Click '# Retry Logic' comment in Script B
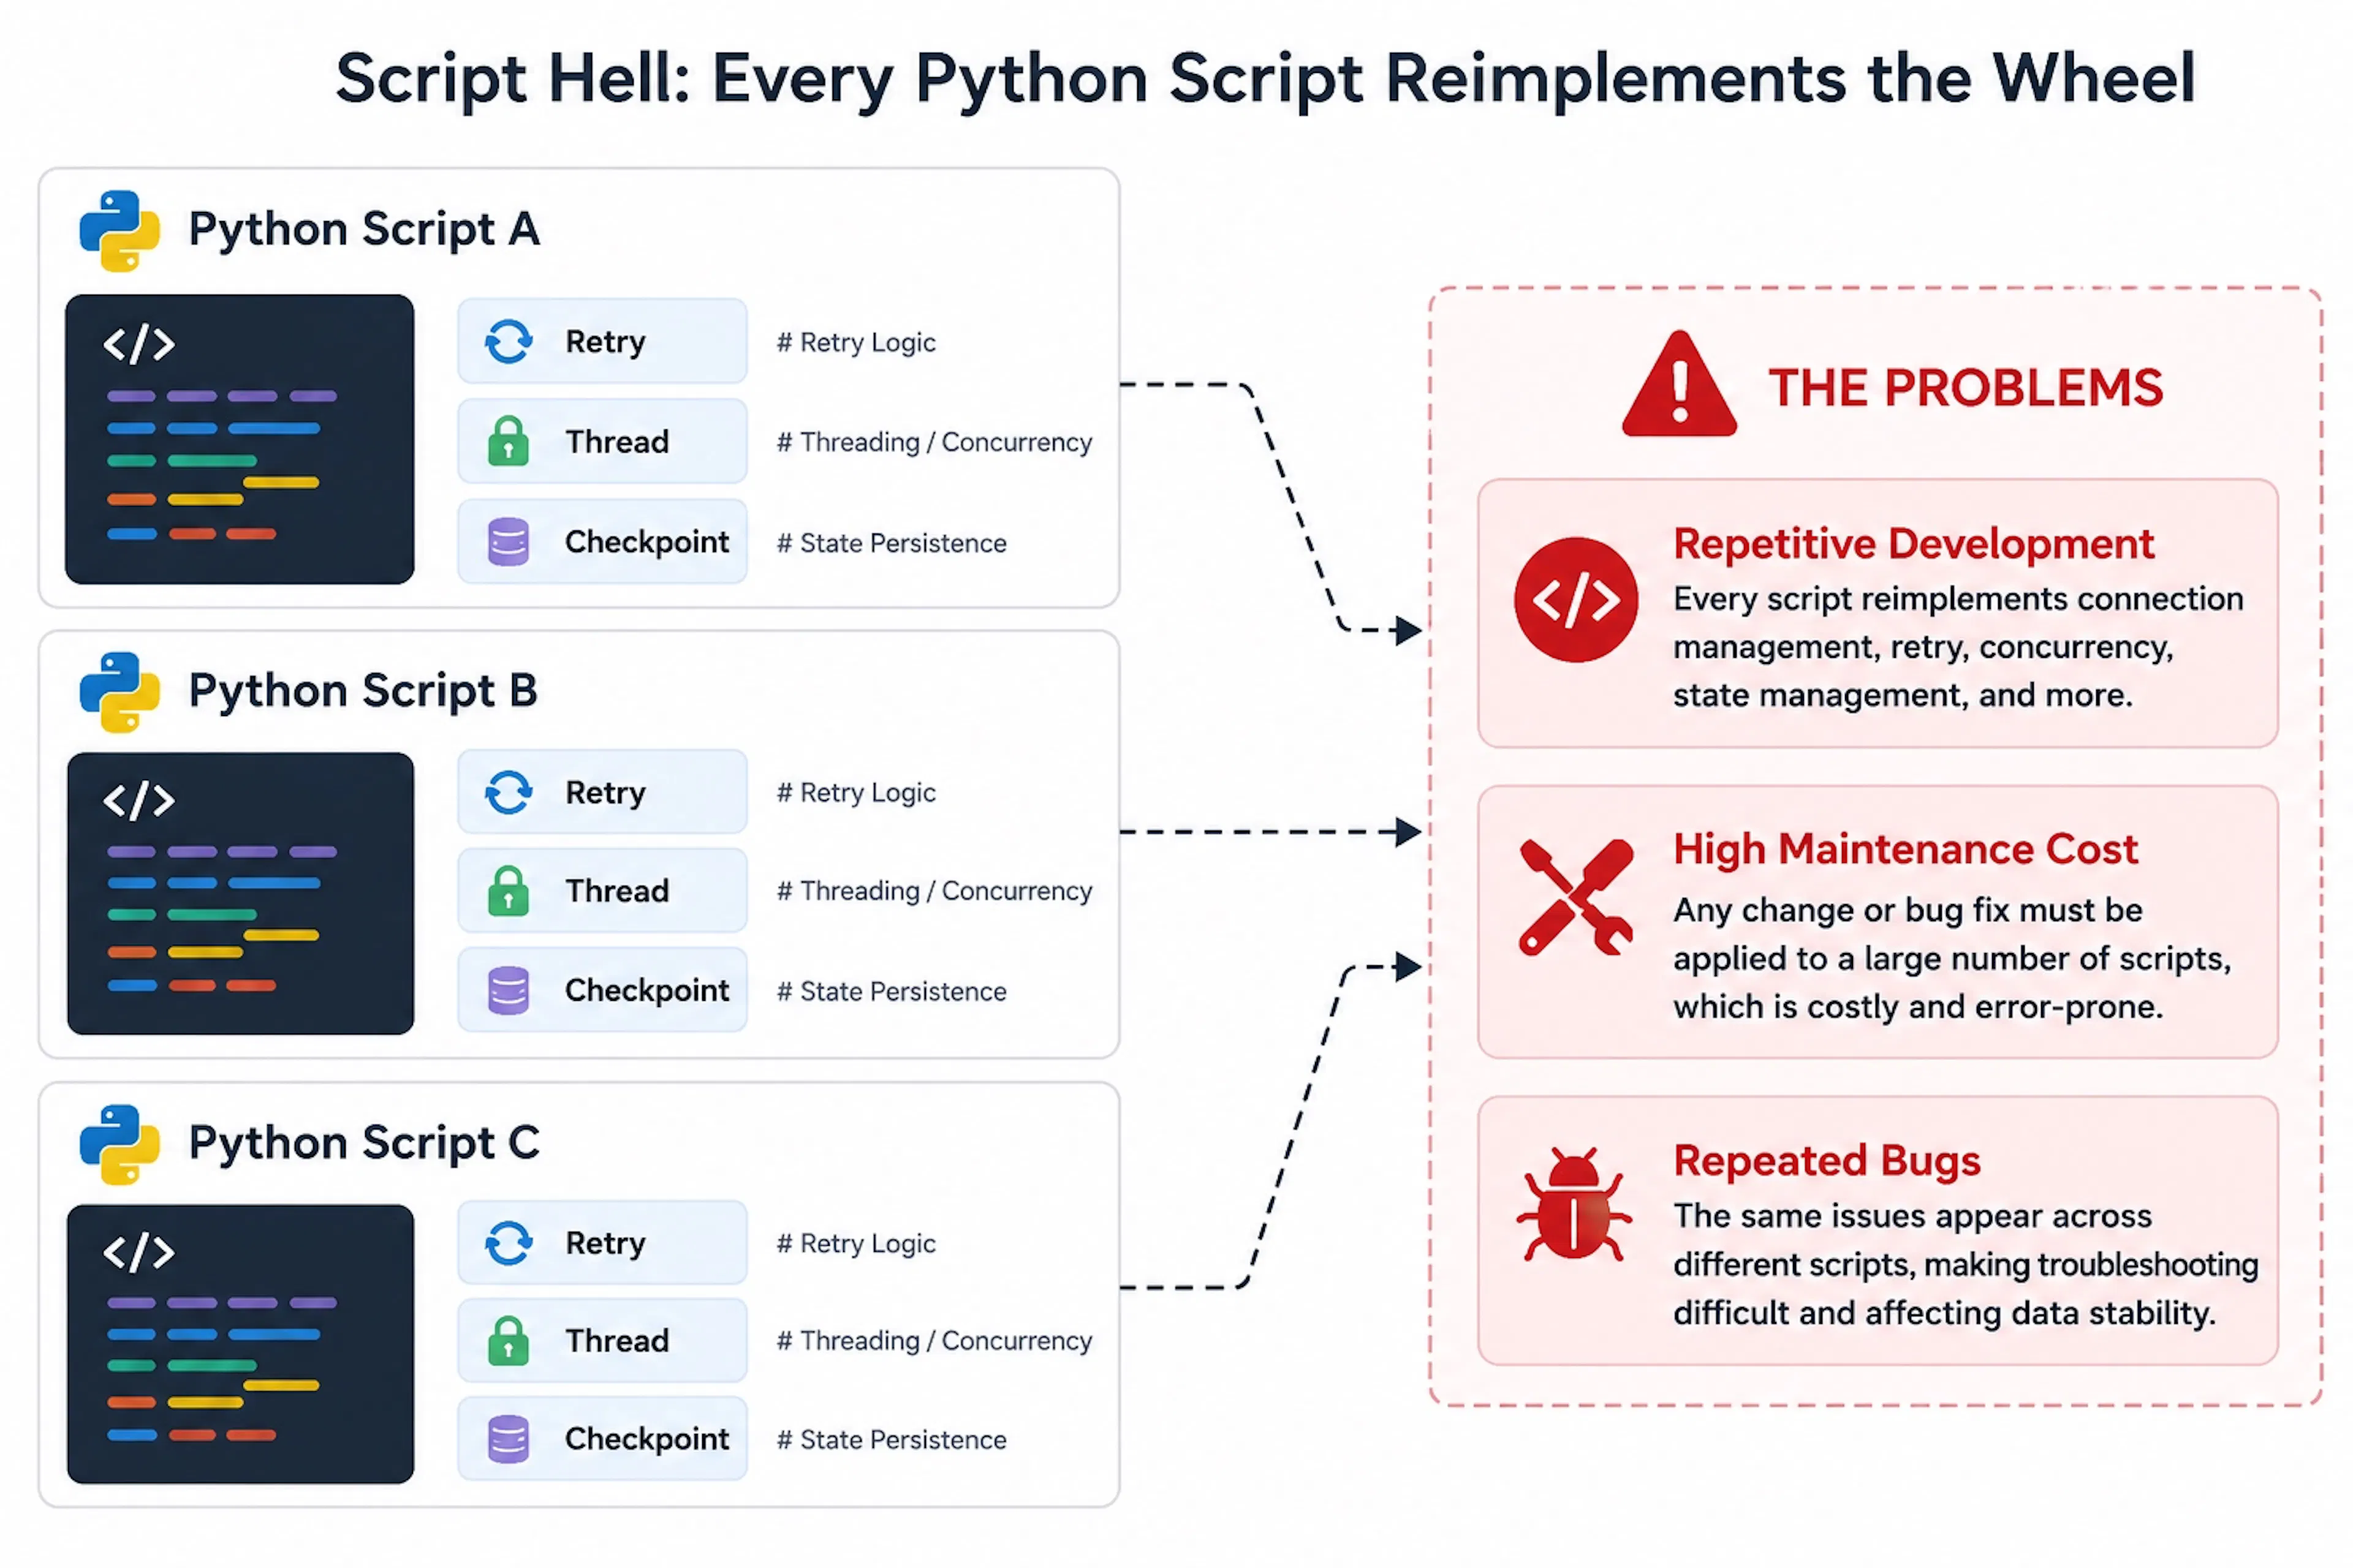 click(857, 793)
